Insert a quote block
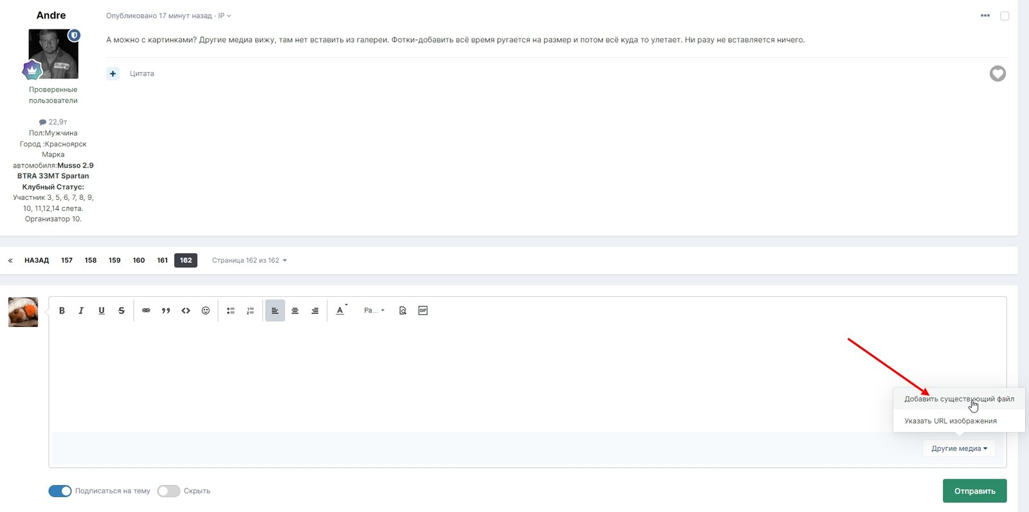 [166, 310]
